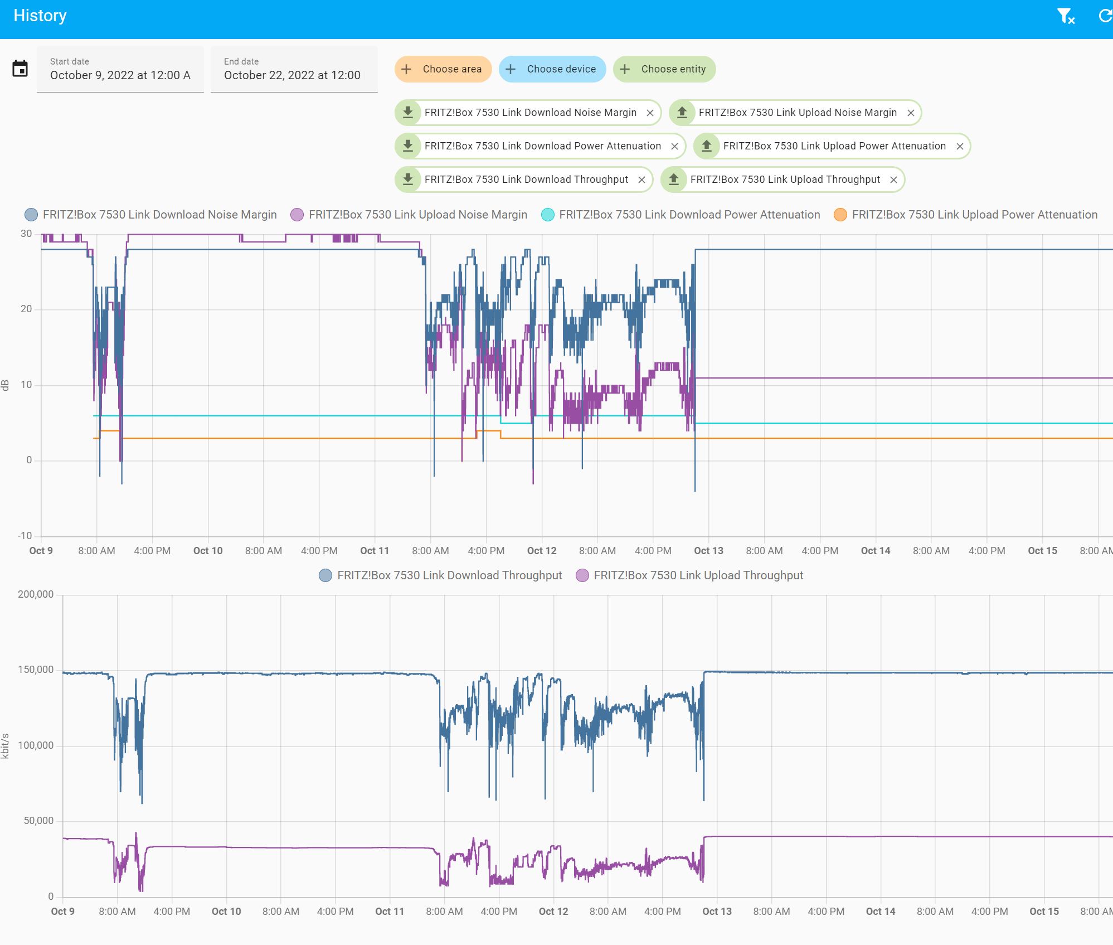Remove Link Upload Throughput entity chip

click(893, 180)
